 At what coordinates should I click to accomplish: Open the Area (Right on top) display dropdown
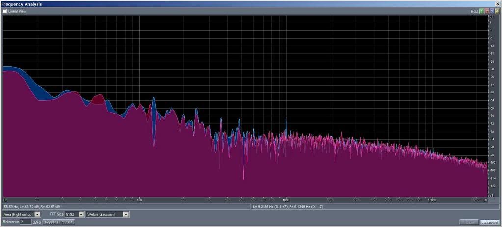pos(22,214)
